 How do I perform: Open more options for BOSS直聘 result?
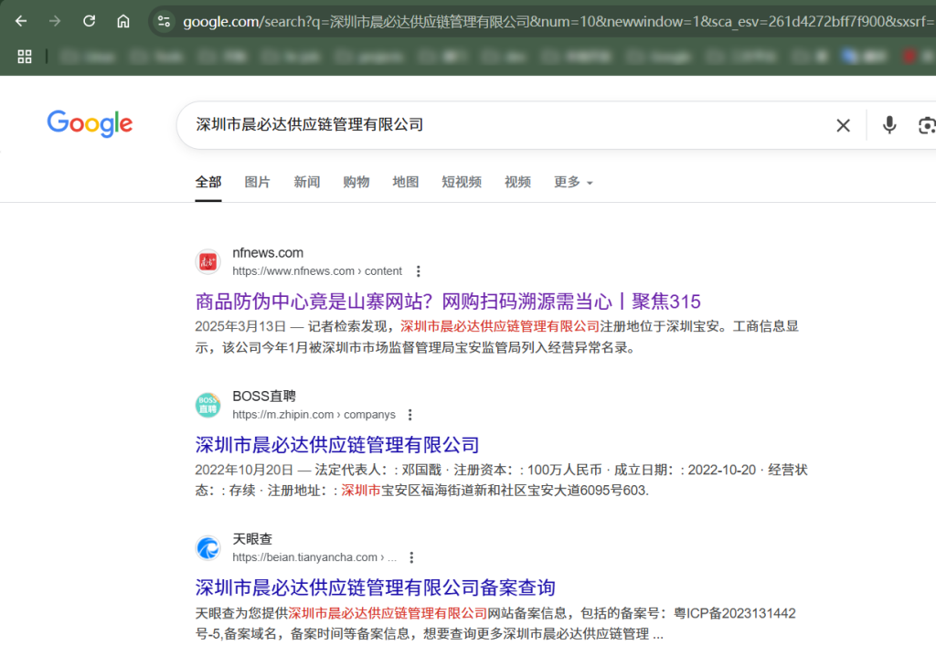[x=410, y=415]
